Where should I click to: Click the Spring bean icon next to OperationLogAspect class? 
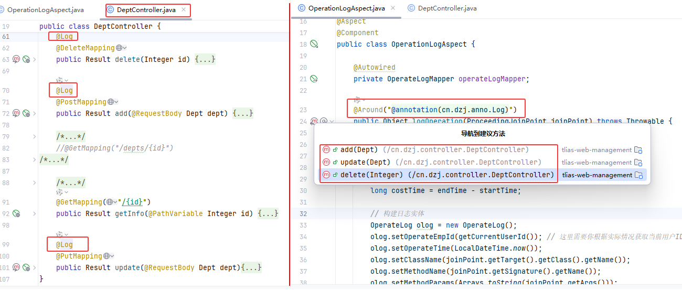coord(314,44)
